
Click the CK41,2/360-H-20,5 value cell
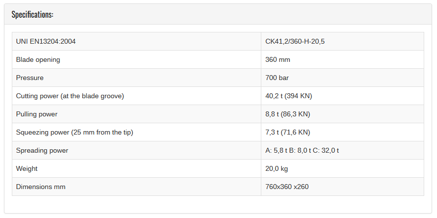(343, 41)
